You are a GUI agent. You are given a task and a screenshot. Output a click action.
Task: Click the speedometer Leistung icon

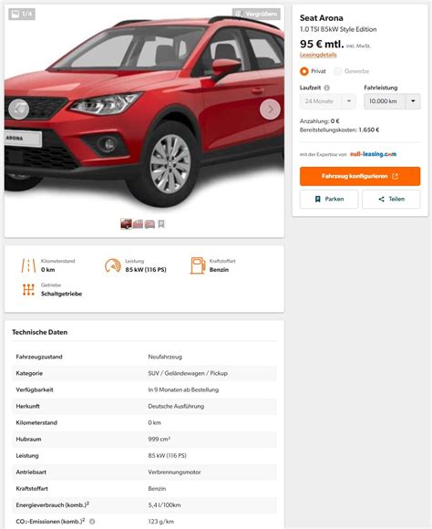[x=113, y=265]
